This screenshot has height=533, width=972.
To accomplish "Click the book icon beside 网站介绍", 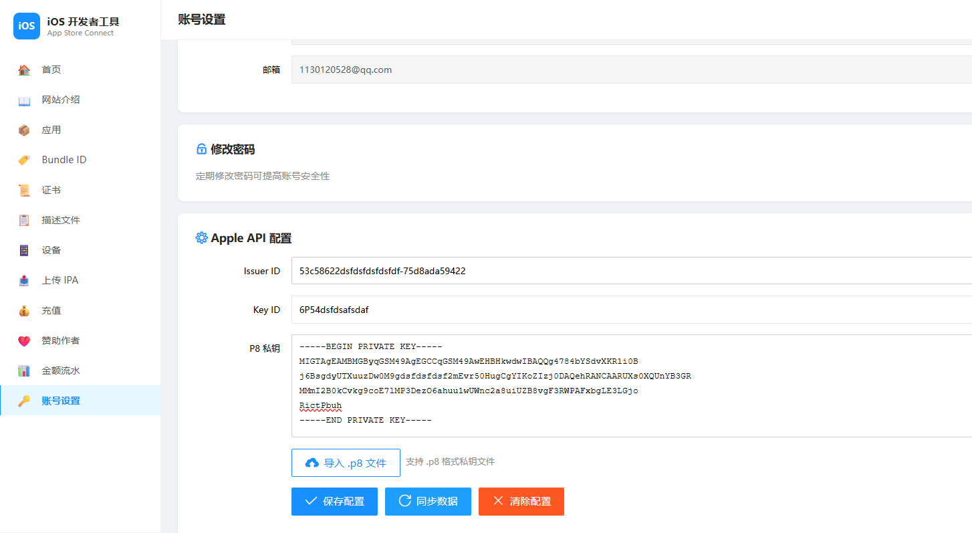I will [24, 100].
